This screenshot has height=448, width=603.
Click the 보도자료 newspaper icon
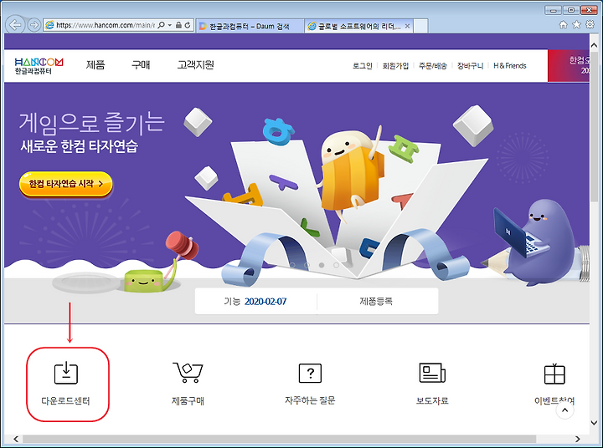432,373
